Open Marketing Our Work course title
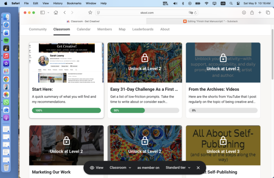Viewport: 274px width, 178px height. (51, 172)
